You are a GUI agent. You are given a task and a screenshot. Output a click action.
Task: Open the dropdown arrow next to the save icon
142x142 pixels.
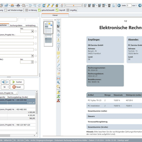pos(9,6)
